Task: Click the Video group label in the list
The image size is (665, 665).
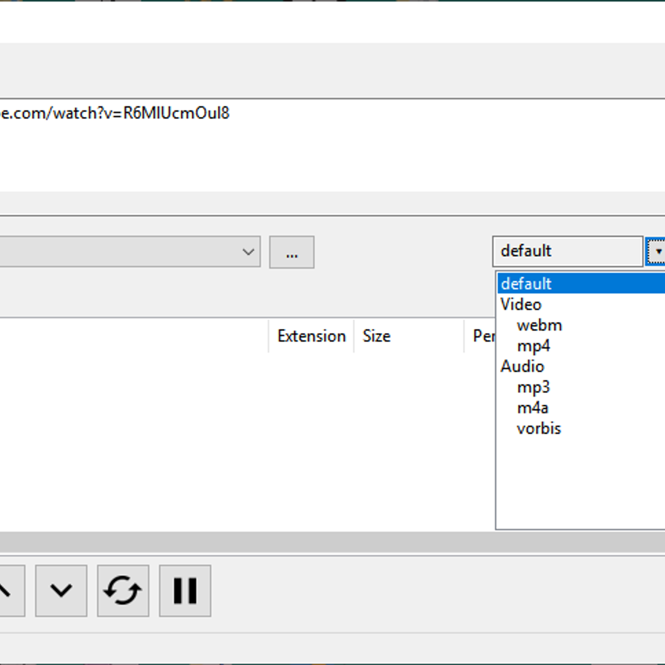Action: pos(521,304)
